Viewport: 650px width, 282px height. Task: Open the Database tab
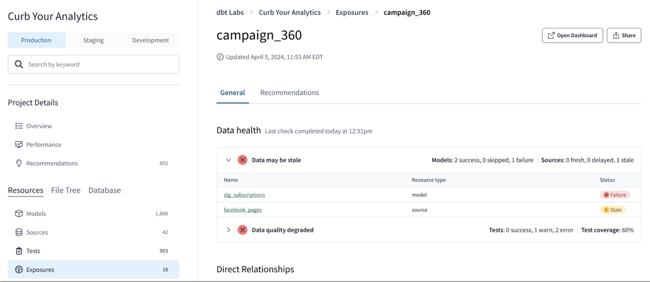(104, 190)
